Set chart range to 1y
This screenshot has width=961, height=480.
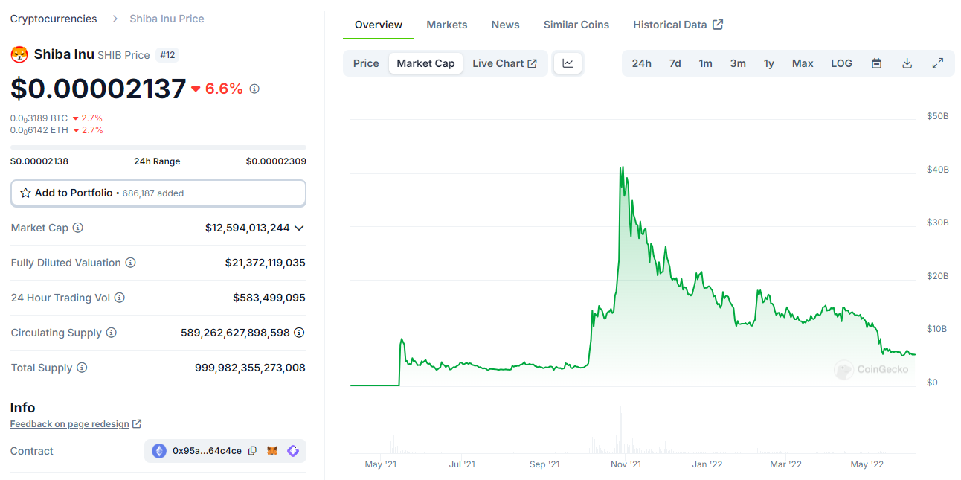pyautogui.click(x=769, y=63)
